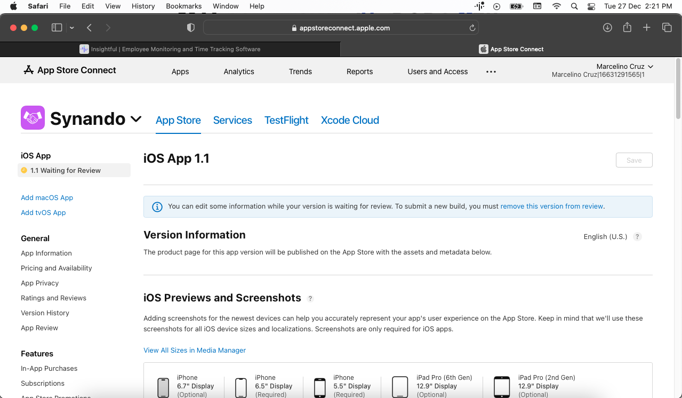The image size is (682, 398).
Task: Open Subscriptions in sidebar
Action: [43, 383]
